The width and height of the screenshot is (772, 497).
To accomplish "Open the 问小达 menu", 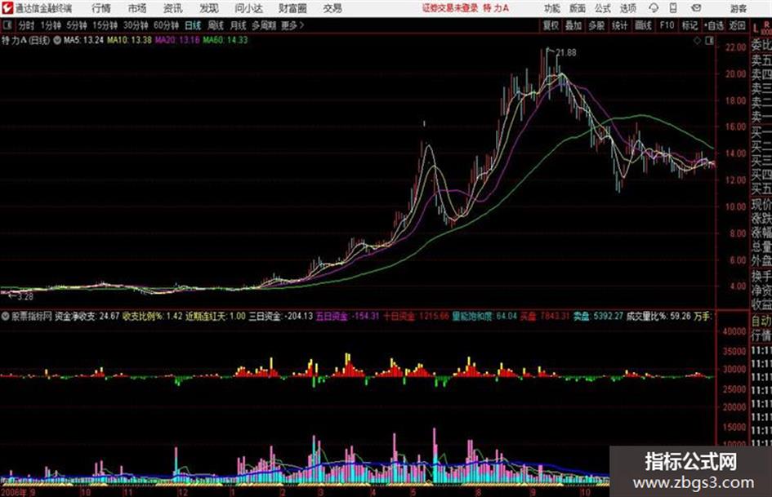I will coord(248,8).
